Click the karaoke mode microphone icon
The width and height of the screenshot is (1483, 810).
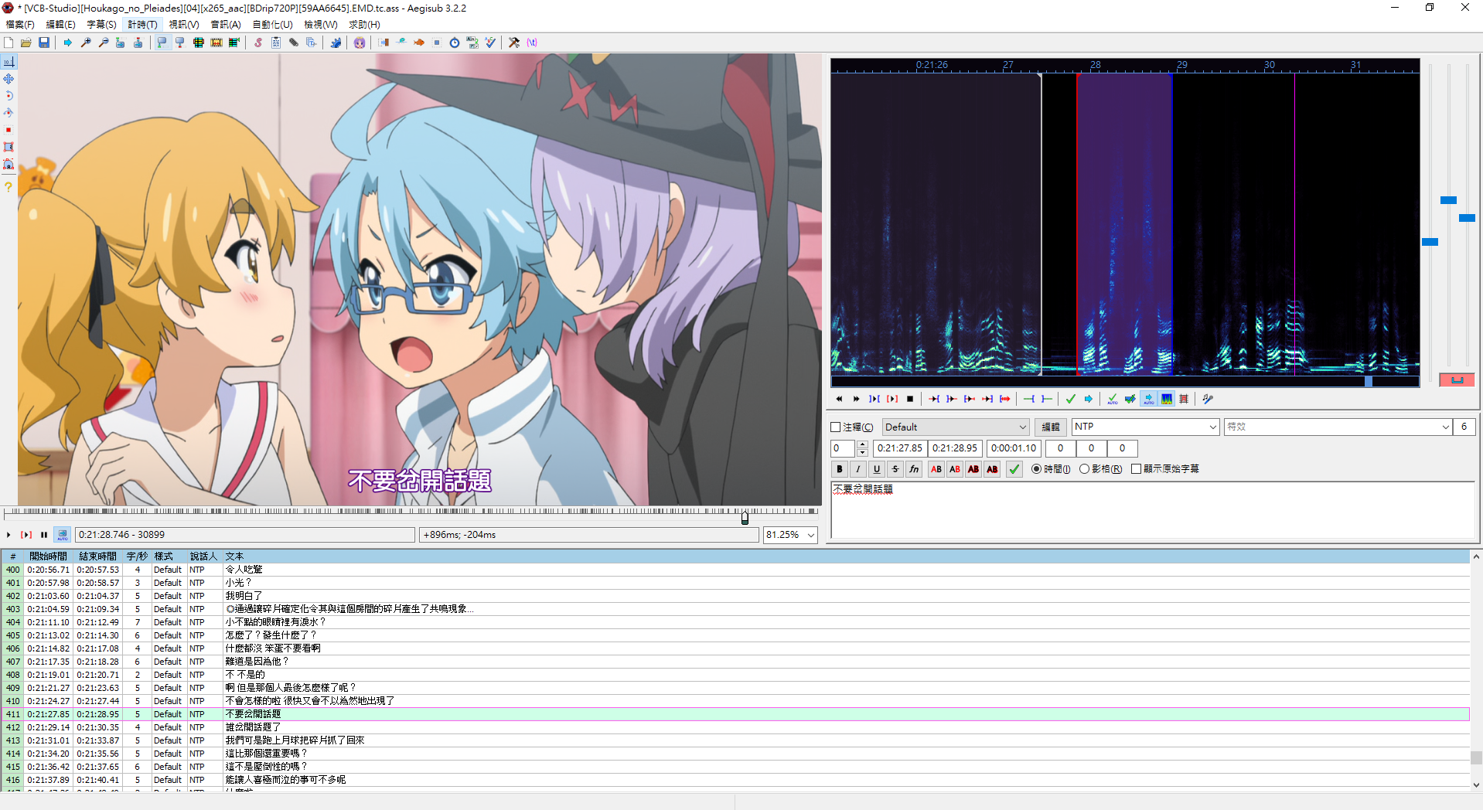point(1208,399)
